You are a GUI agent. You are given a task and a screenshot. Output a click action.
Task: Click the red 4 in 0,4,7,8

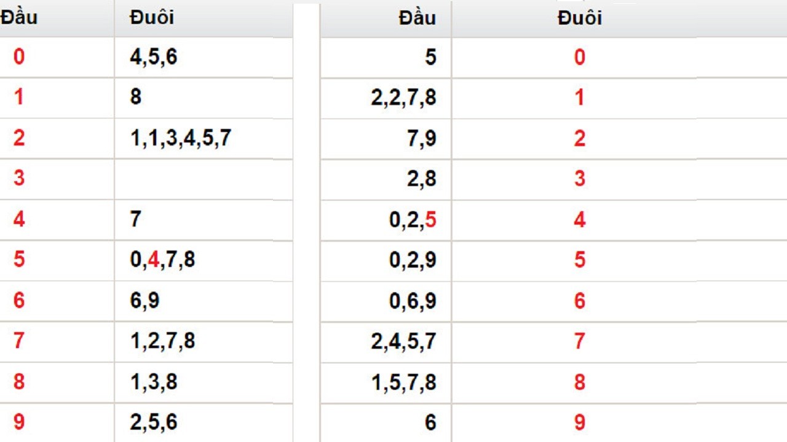[x=154, y=260]
